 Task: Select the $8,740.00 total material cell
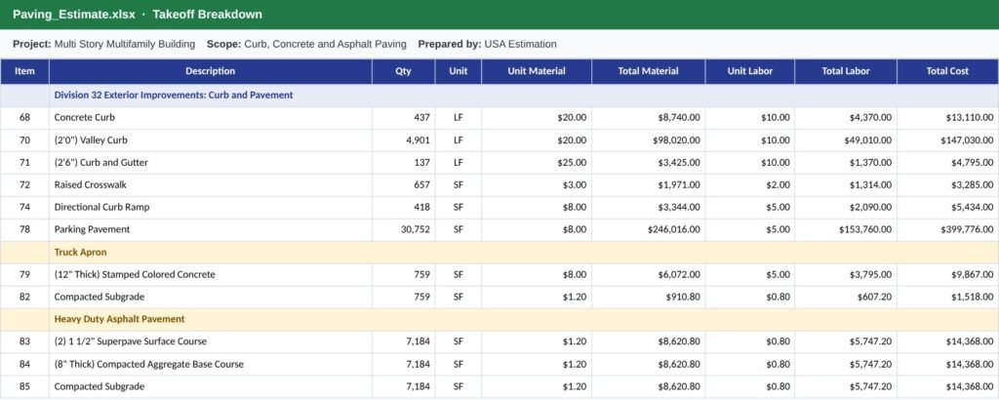(648, 118)
